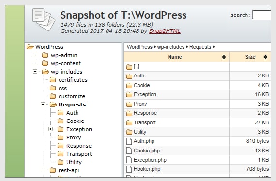Expand the rest-api tree node
Screen dimensions: 276x181
[43, 170]
